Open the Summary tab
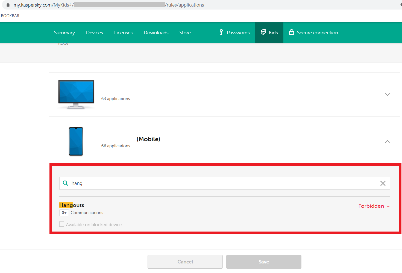 [x=64, y=33]
